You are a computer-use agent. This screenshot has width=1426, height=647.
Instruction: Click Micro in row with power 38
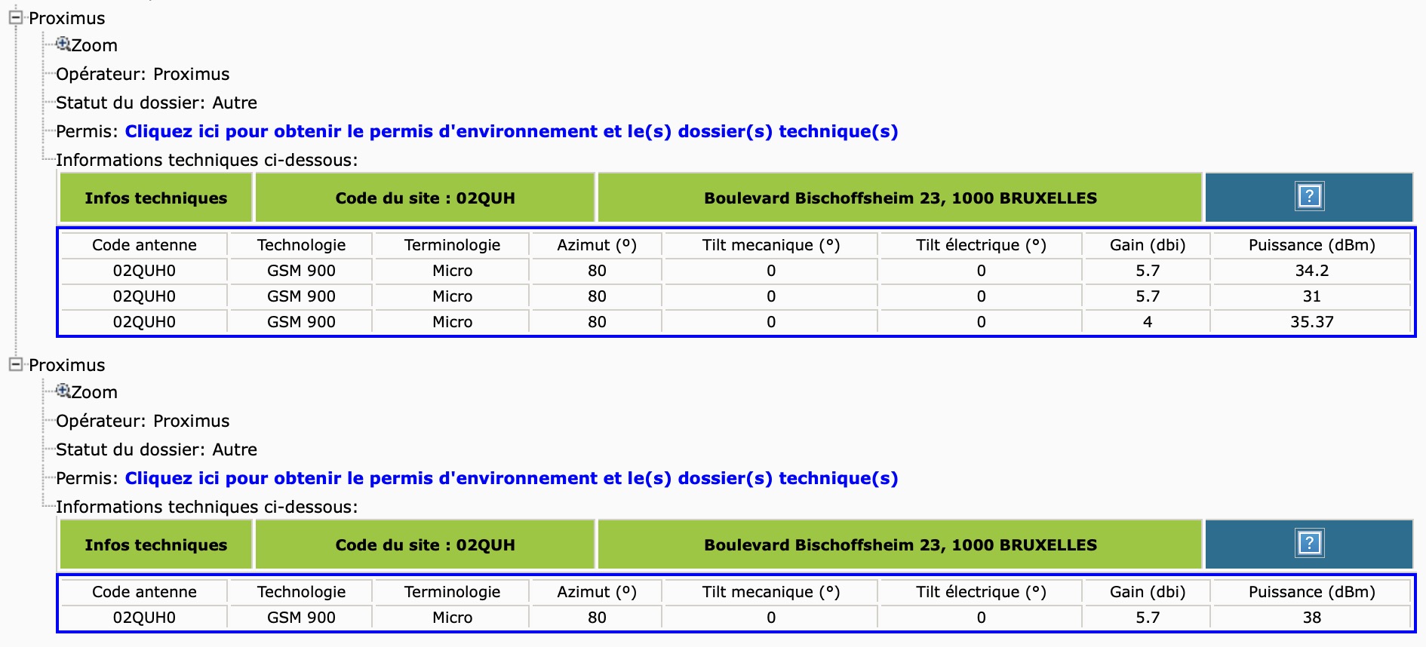(x=452, y=617)
